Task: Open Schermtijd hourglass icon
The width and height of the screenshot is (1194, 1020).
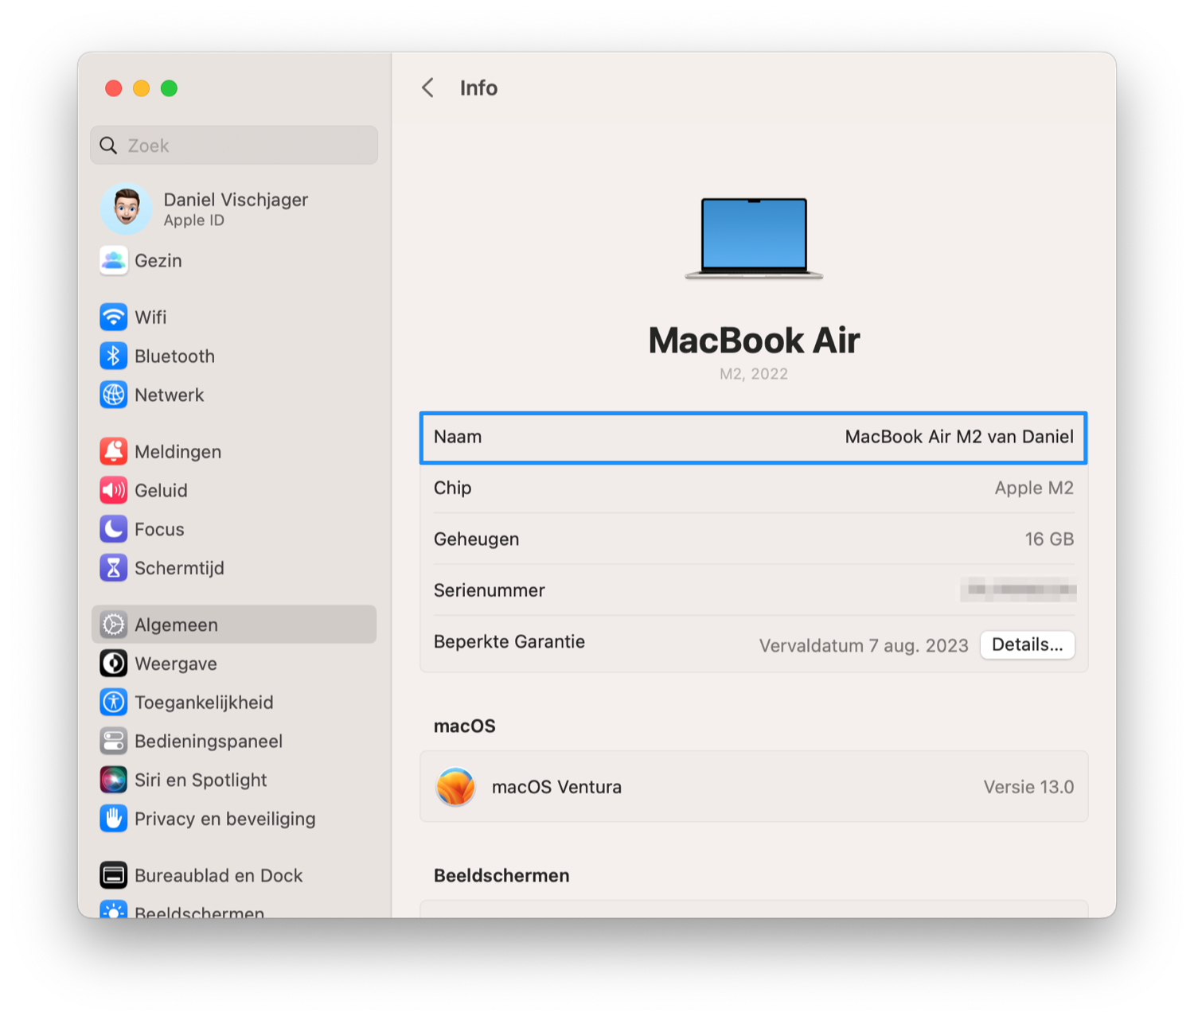Action: click(x=114, y=568)
